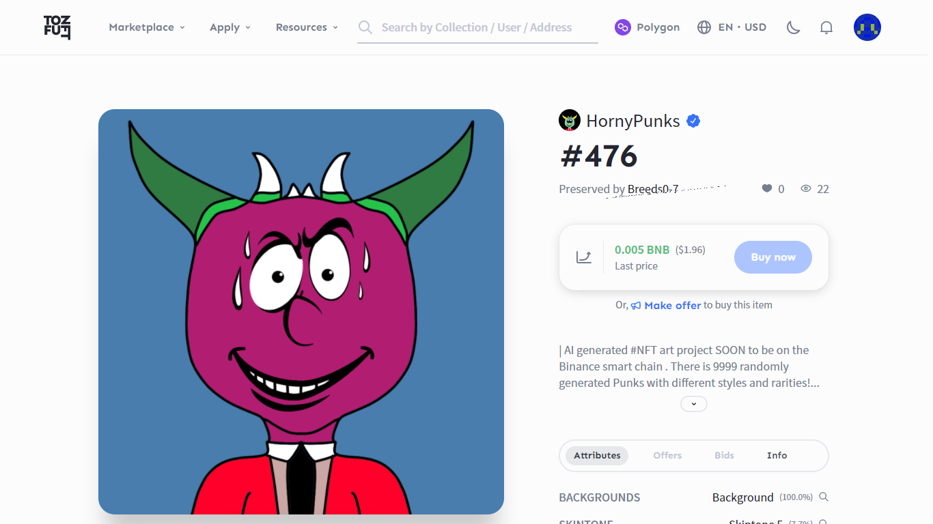Click the search magnifier icon
Viewport: 933px width, 524px height.
coord(365,27)
